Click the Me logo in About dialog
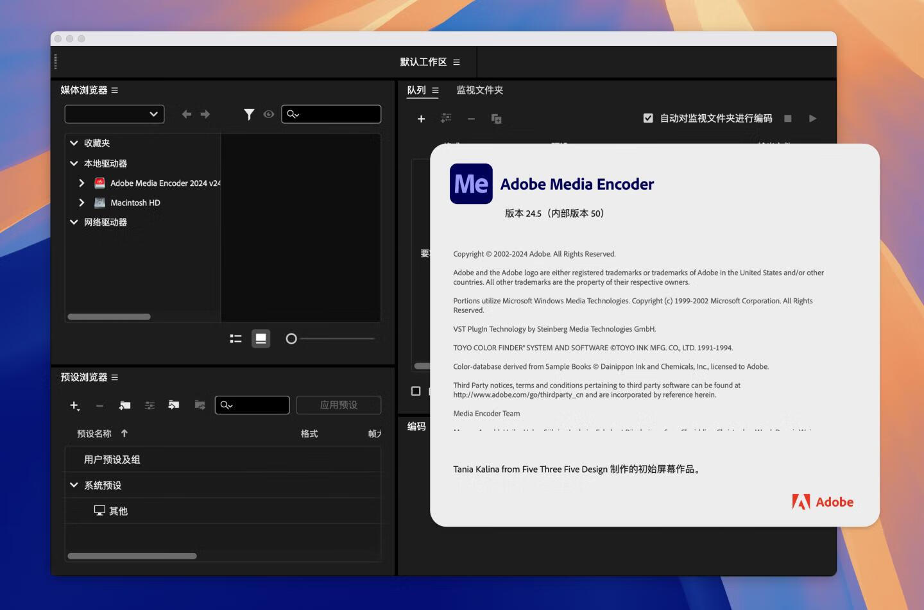 coord(471,184)
